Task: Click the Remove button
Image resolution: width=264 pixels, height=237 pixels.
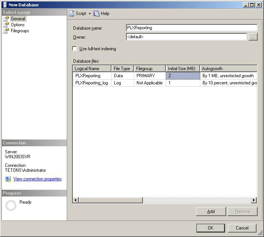Action: point(243,211)
